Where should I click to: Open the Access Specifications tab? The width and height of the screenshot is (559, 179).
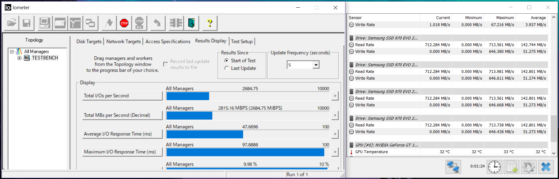(168, 41)
